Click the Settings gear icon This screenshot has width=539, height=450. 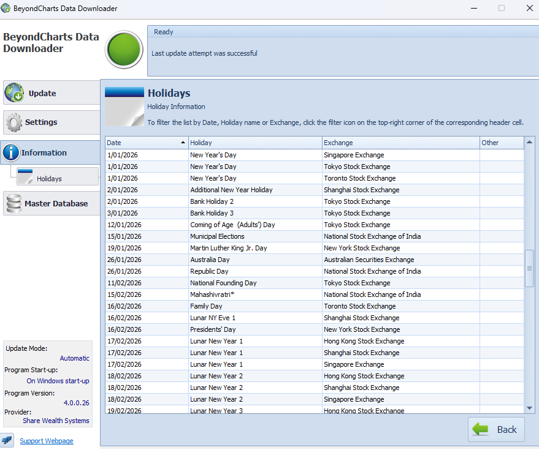(14, 122)
